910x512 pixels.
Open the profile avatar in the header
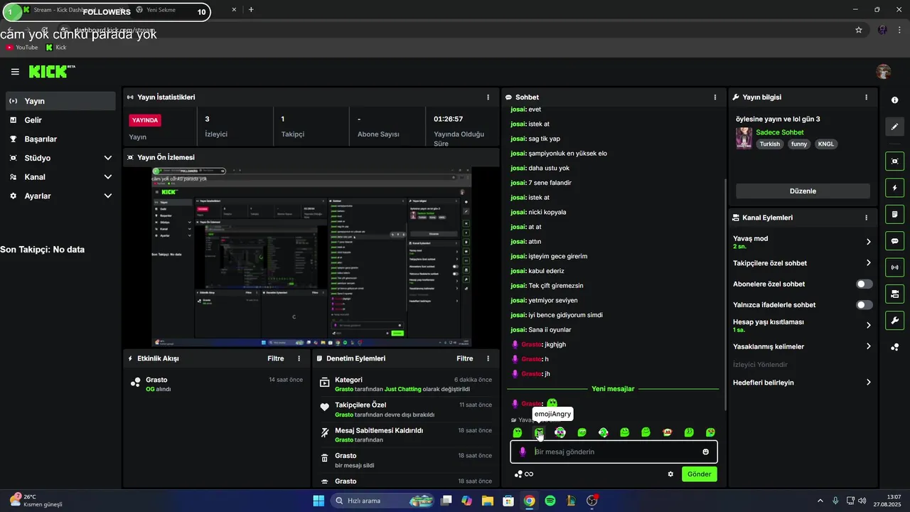(x=884, y=72)
